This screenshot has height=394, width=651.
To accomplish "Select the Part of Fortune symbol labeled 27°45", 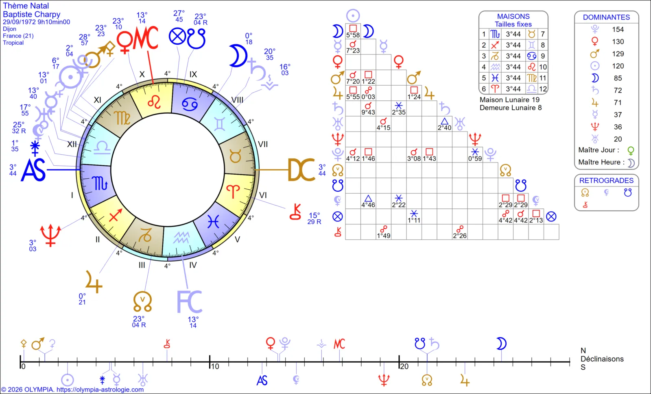I will [x=177, y=37].
